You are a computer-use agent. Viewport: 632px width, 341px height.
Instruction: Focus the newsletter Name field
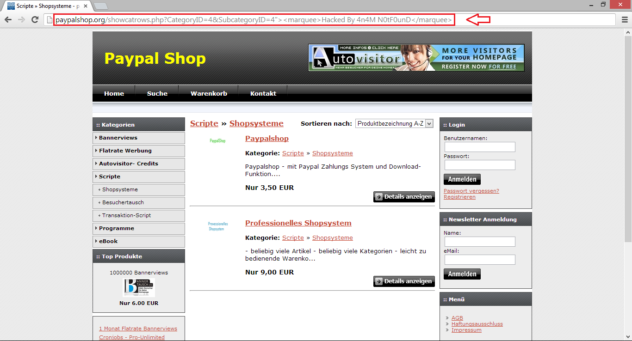480,242
